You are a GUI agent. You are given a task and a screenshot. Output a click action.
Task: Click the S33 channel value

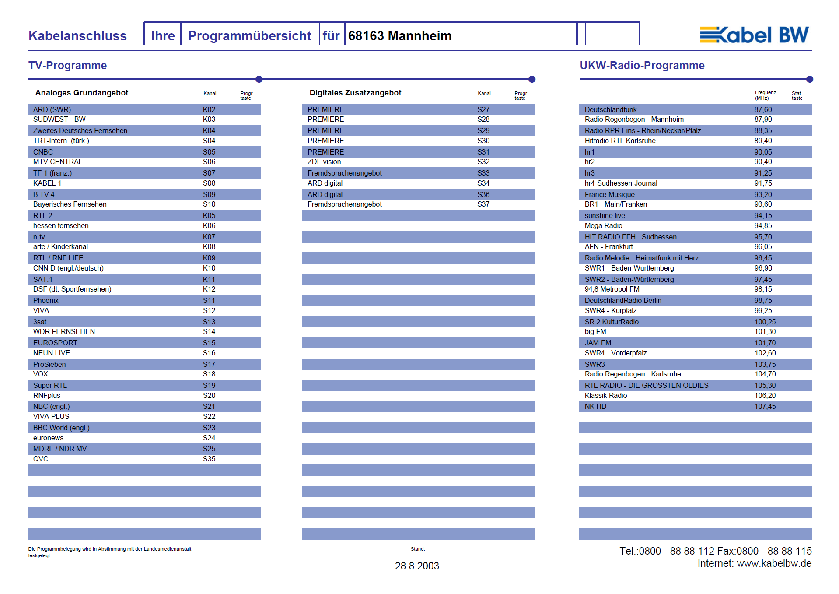483,173
